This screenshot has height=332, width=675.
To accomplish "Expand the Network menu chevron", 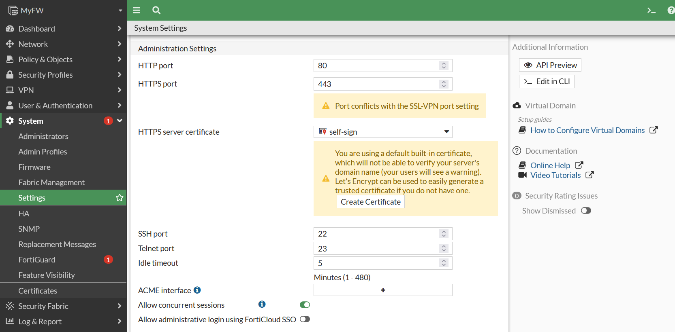I will [x=120, y=44].
